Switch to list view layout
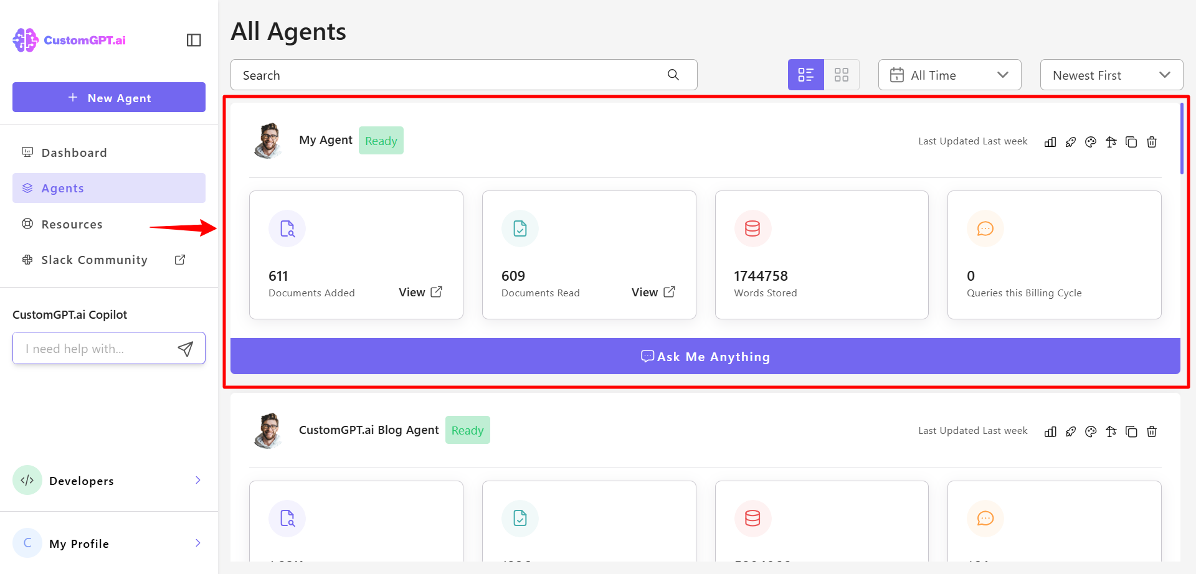1196x574 pixels. 806,75
